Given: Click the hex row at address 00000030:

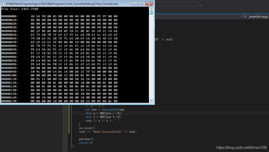Looking at the screenshot, I should click(x=59, y=27).
